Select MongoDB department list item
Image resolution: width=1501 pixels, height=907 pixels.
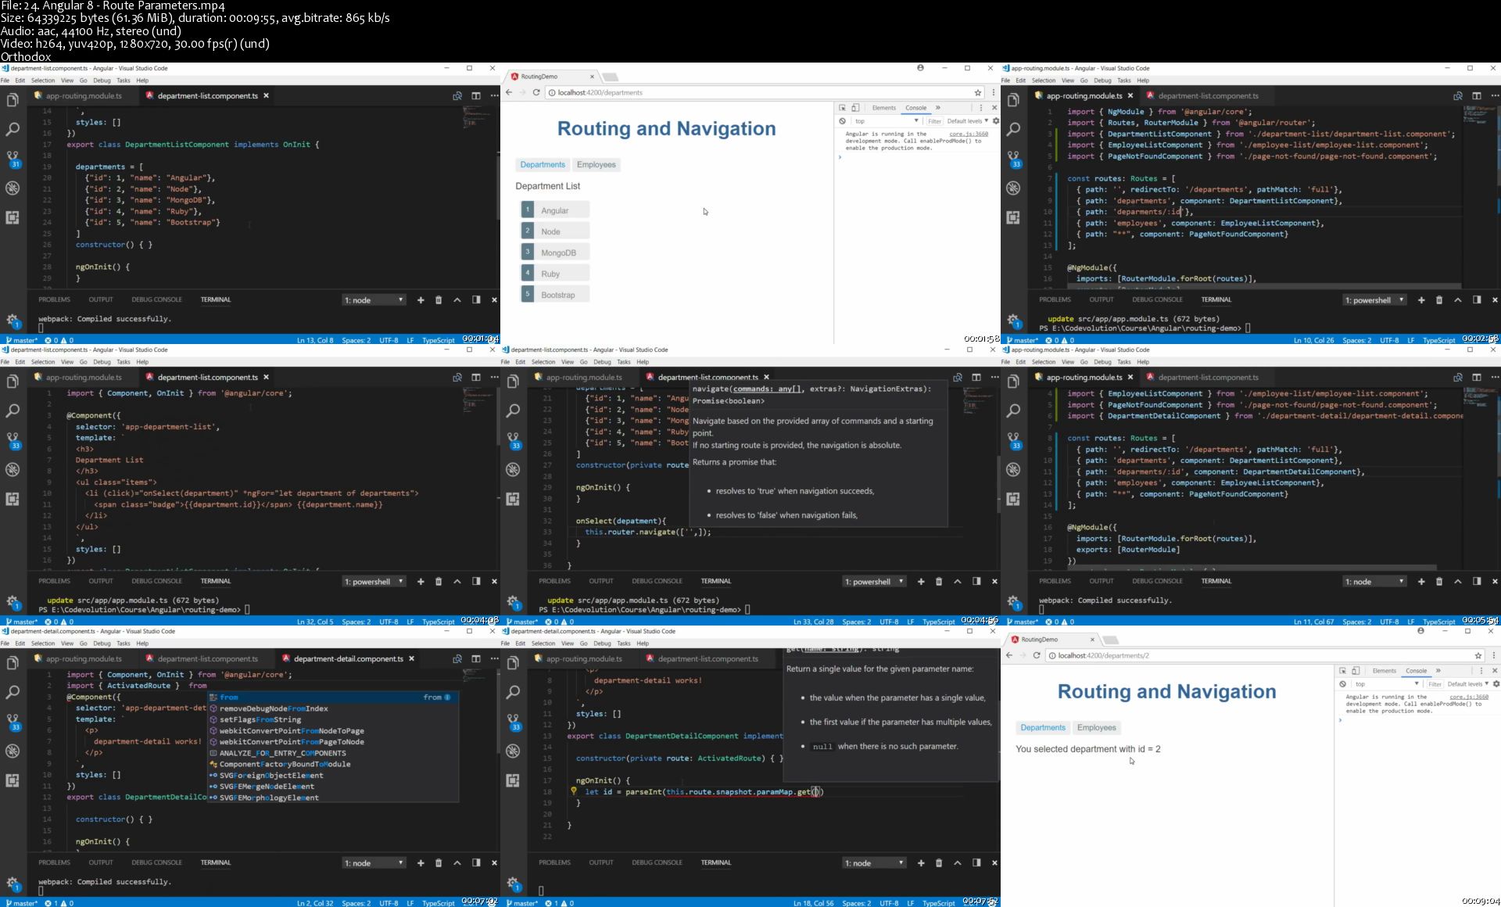555,252
